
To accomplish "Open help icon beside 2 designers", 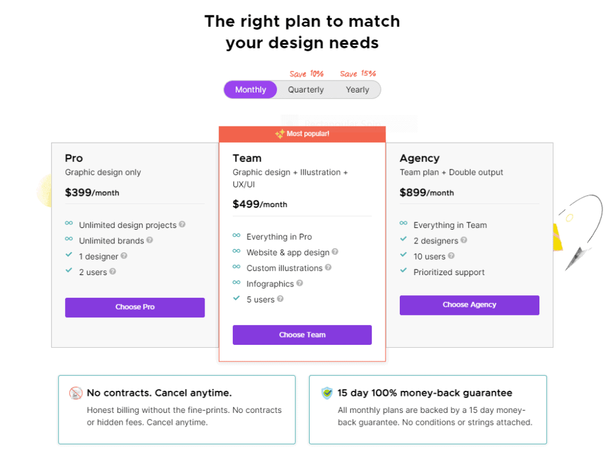I will click(x=464, y=240).
